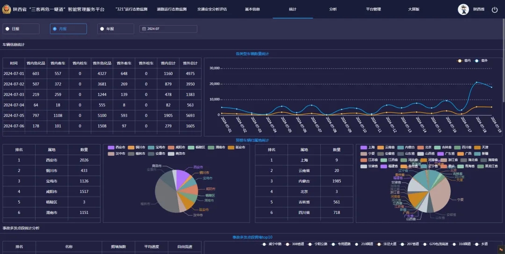Click the 陕西省 username label
Viewport: 505px width, 254px height.
(x=479, y=9)
